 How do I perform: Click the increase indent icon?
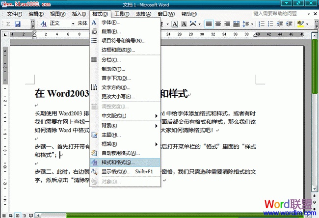(289, 24)
